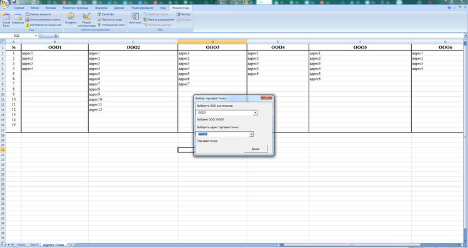Select адрес5 cell under ООО4
Screen dimensions: 468x248
(278, 74)
